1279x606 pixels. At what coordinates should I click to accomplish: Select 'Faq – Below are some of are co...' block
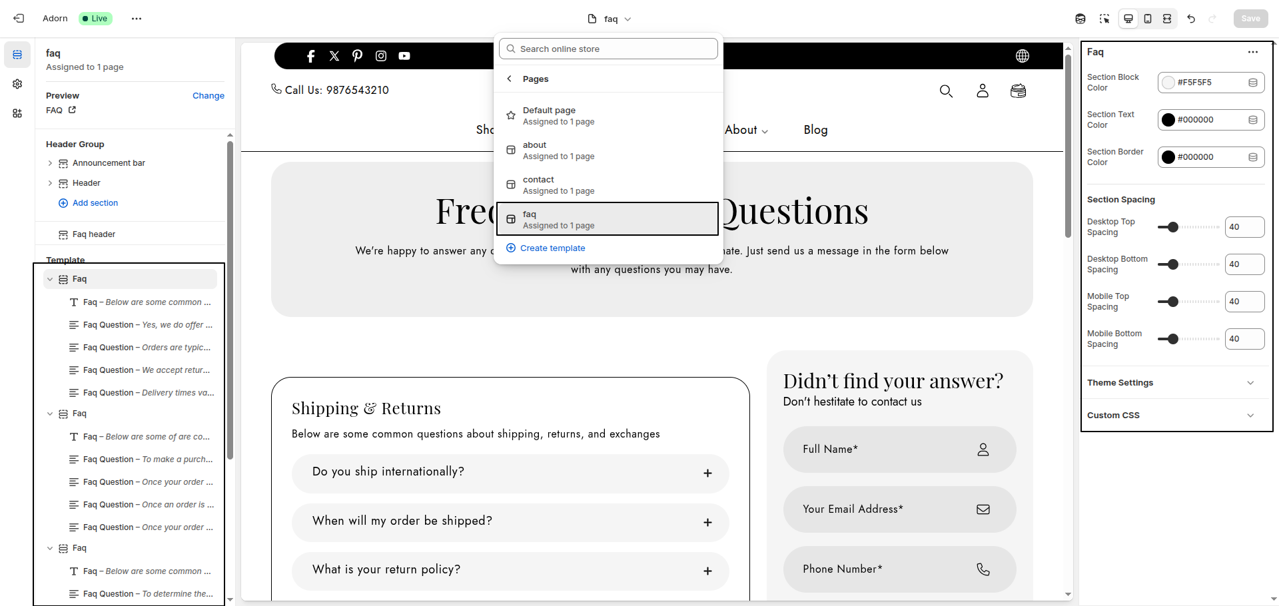point(140,437)
